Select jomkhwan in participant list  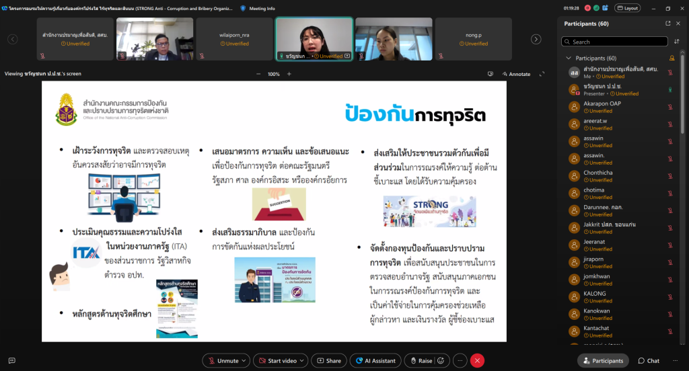(x=621, y=279)
